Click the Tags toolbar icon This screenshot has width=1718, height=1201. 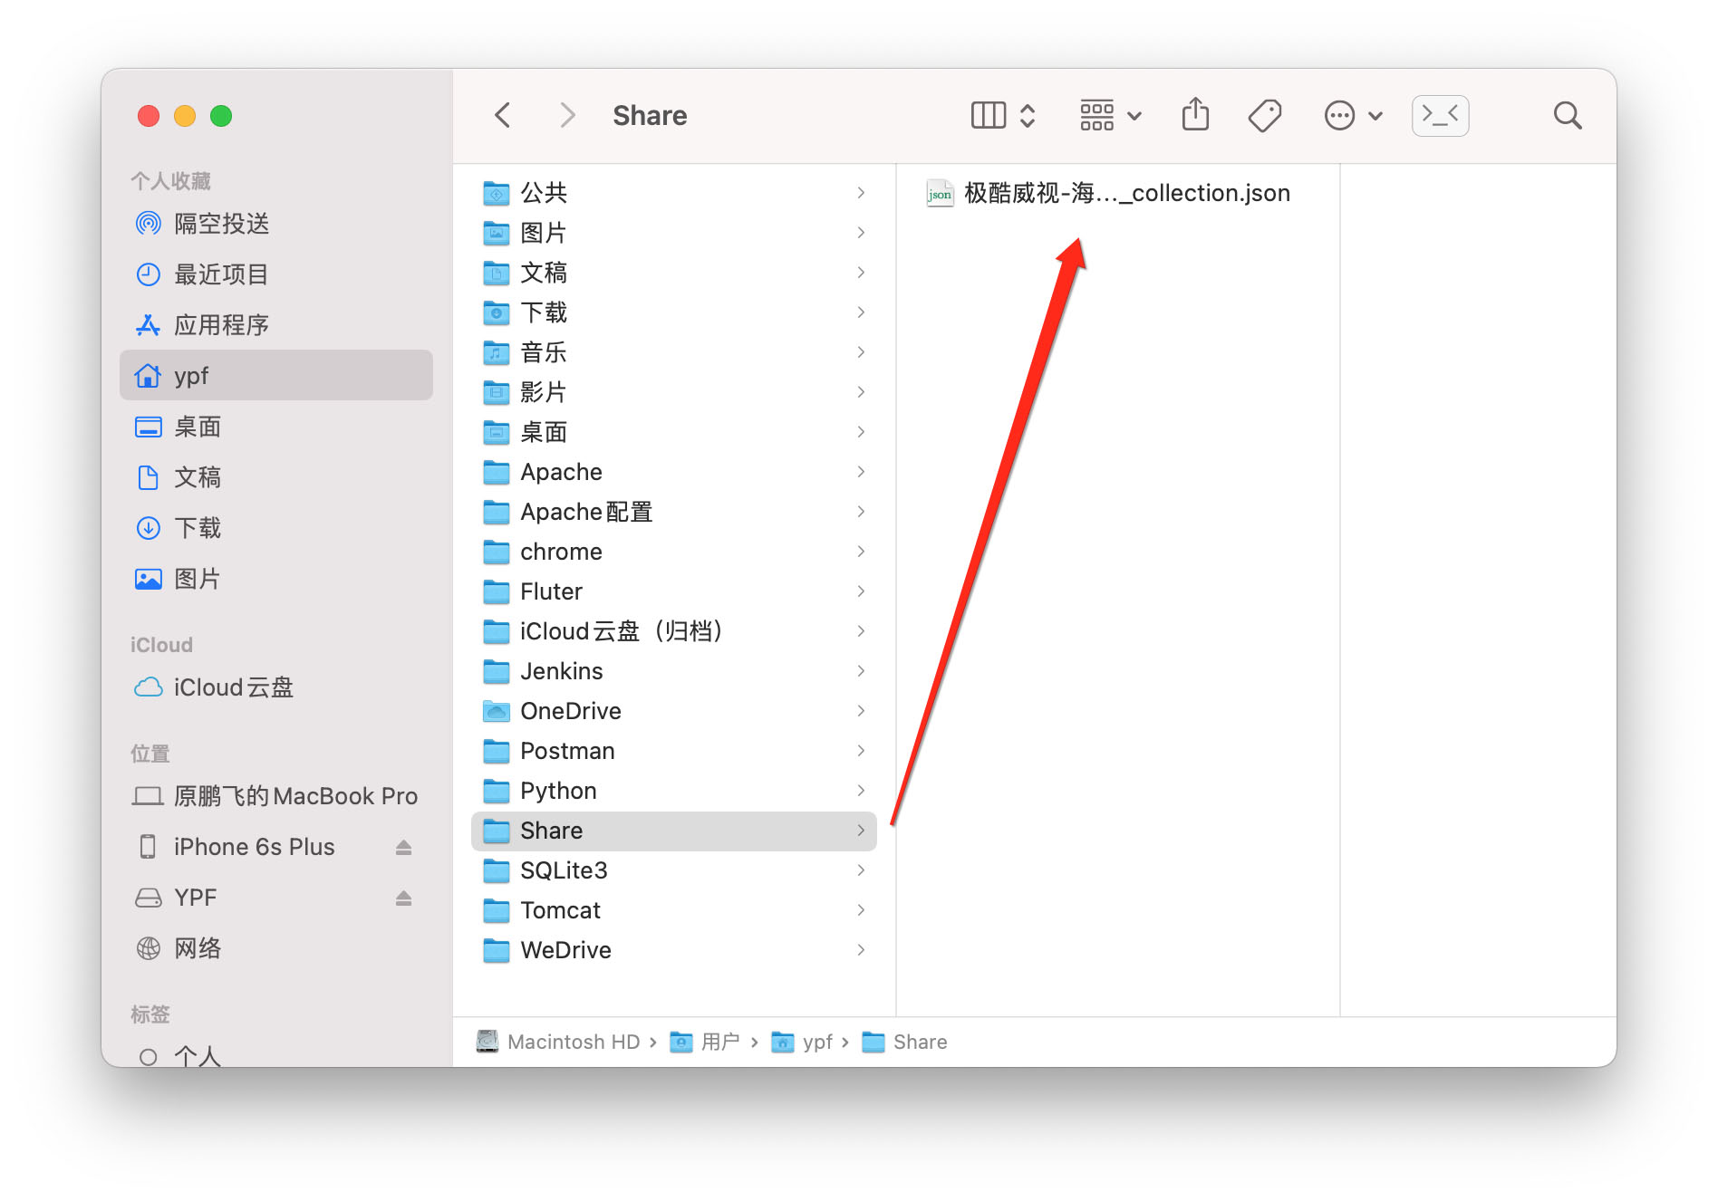point(1264,115)
